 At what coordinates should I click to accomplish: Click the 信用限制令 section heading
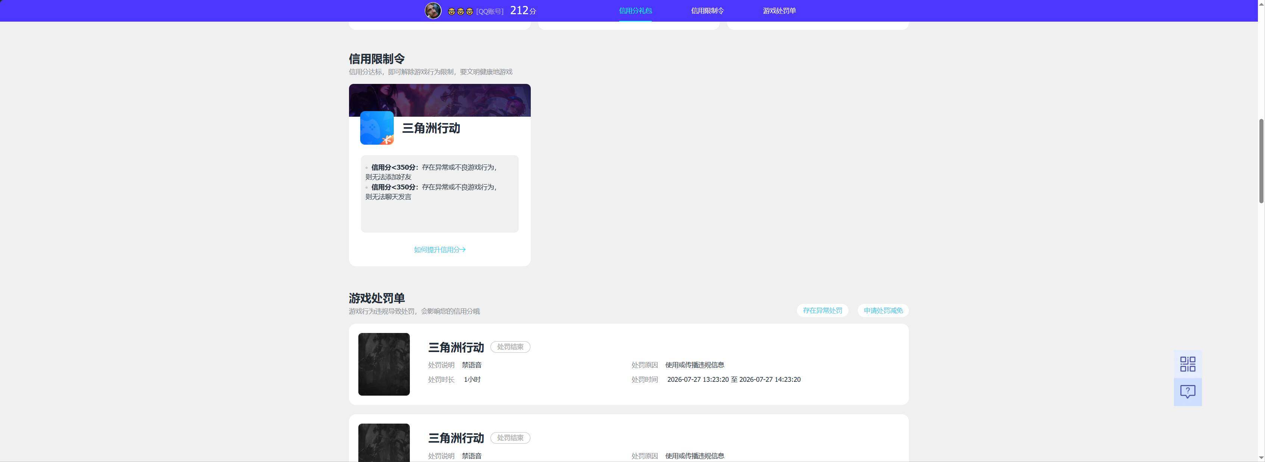click(x=377, y=59)
